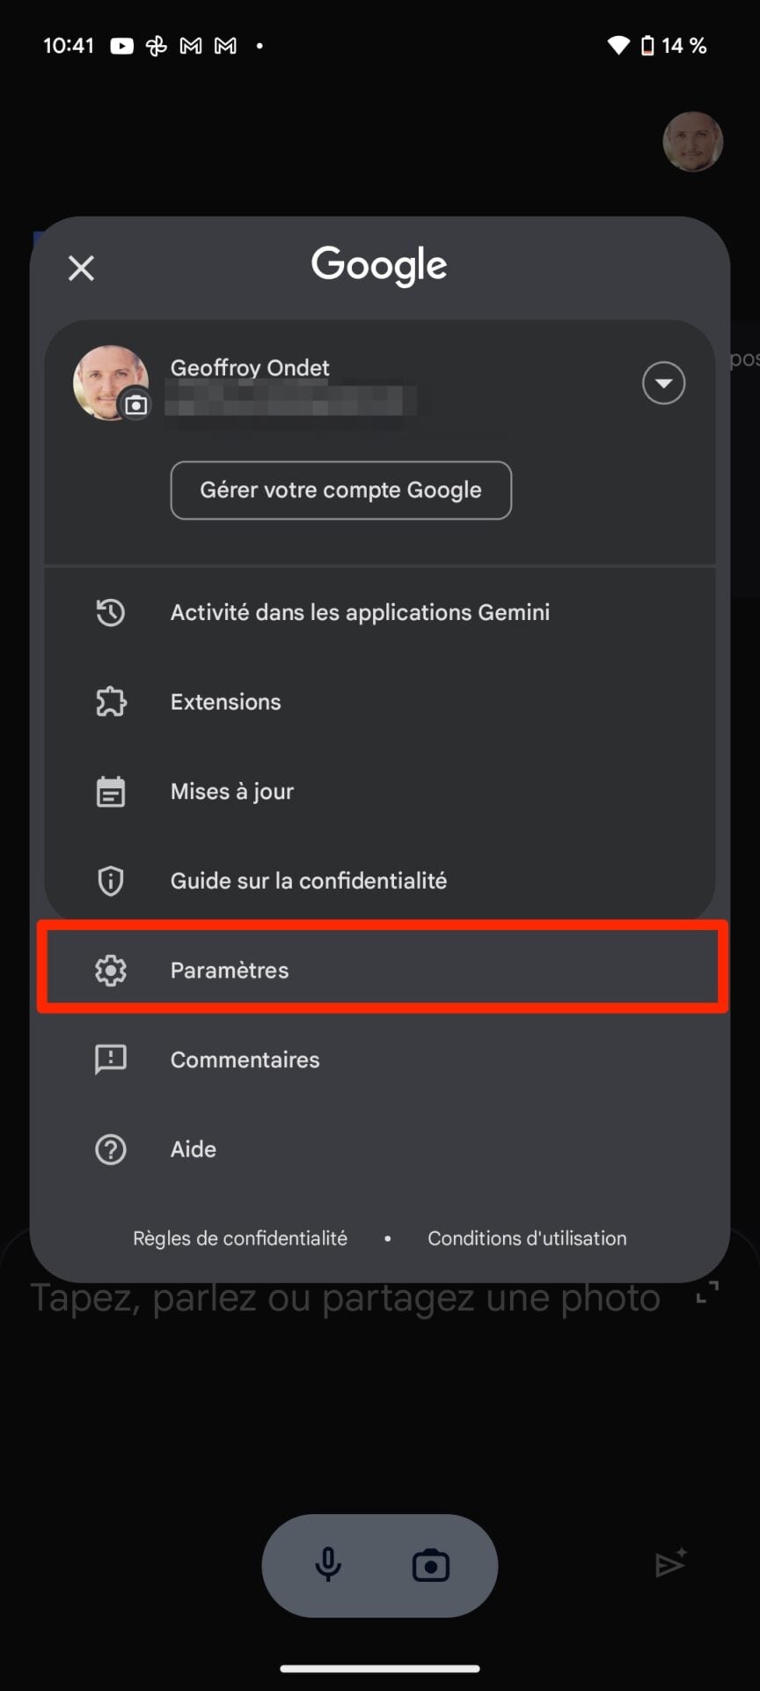Select Mises à jour menu item

[232, 792]
